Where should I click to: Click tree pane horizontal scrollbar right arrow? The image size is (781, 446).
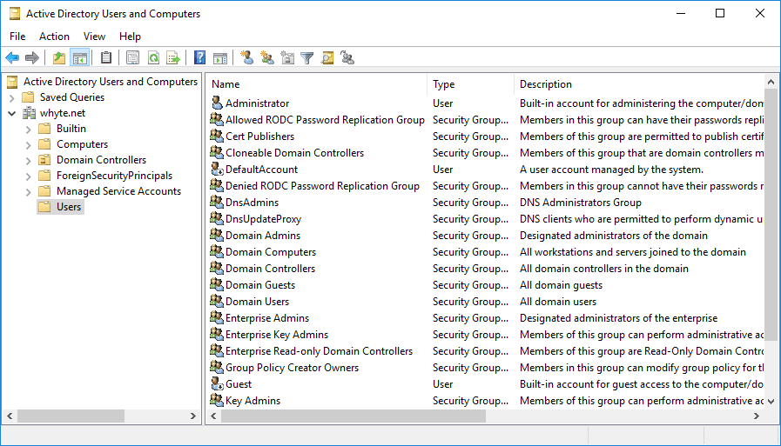click(193, 416)
